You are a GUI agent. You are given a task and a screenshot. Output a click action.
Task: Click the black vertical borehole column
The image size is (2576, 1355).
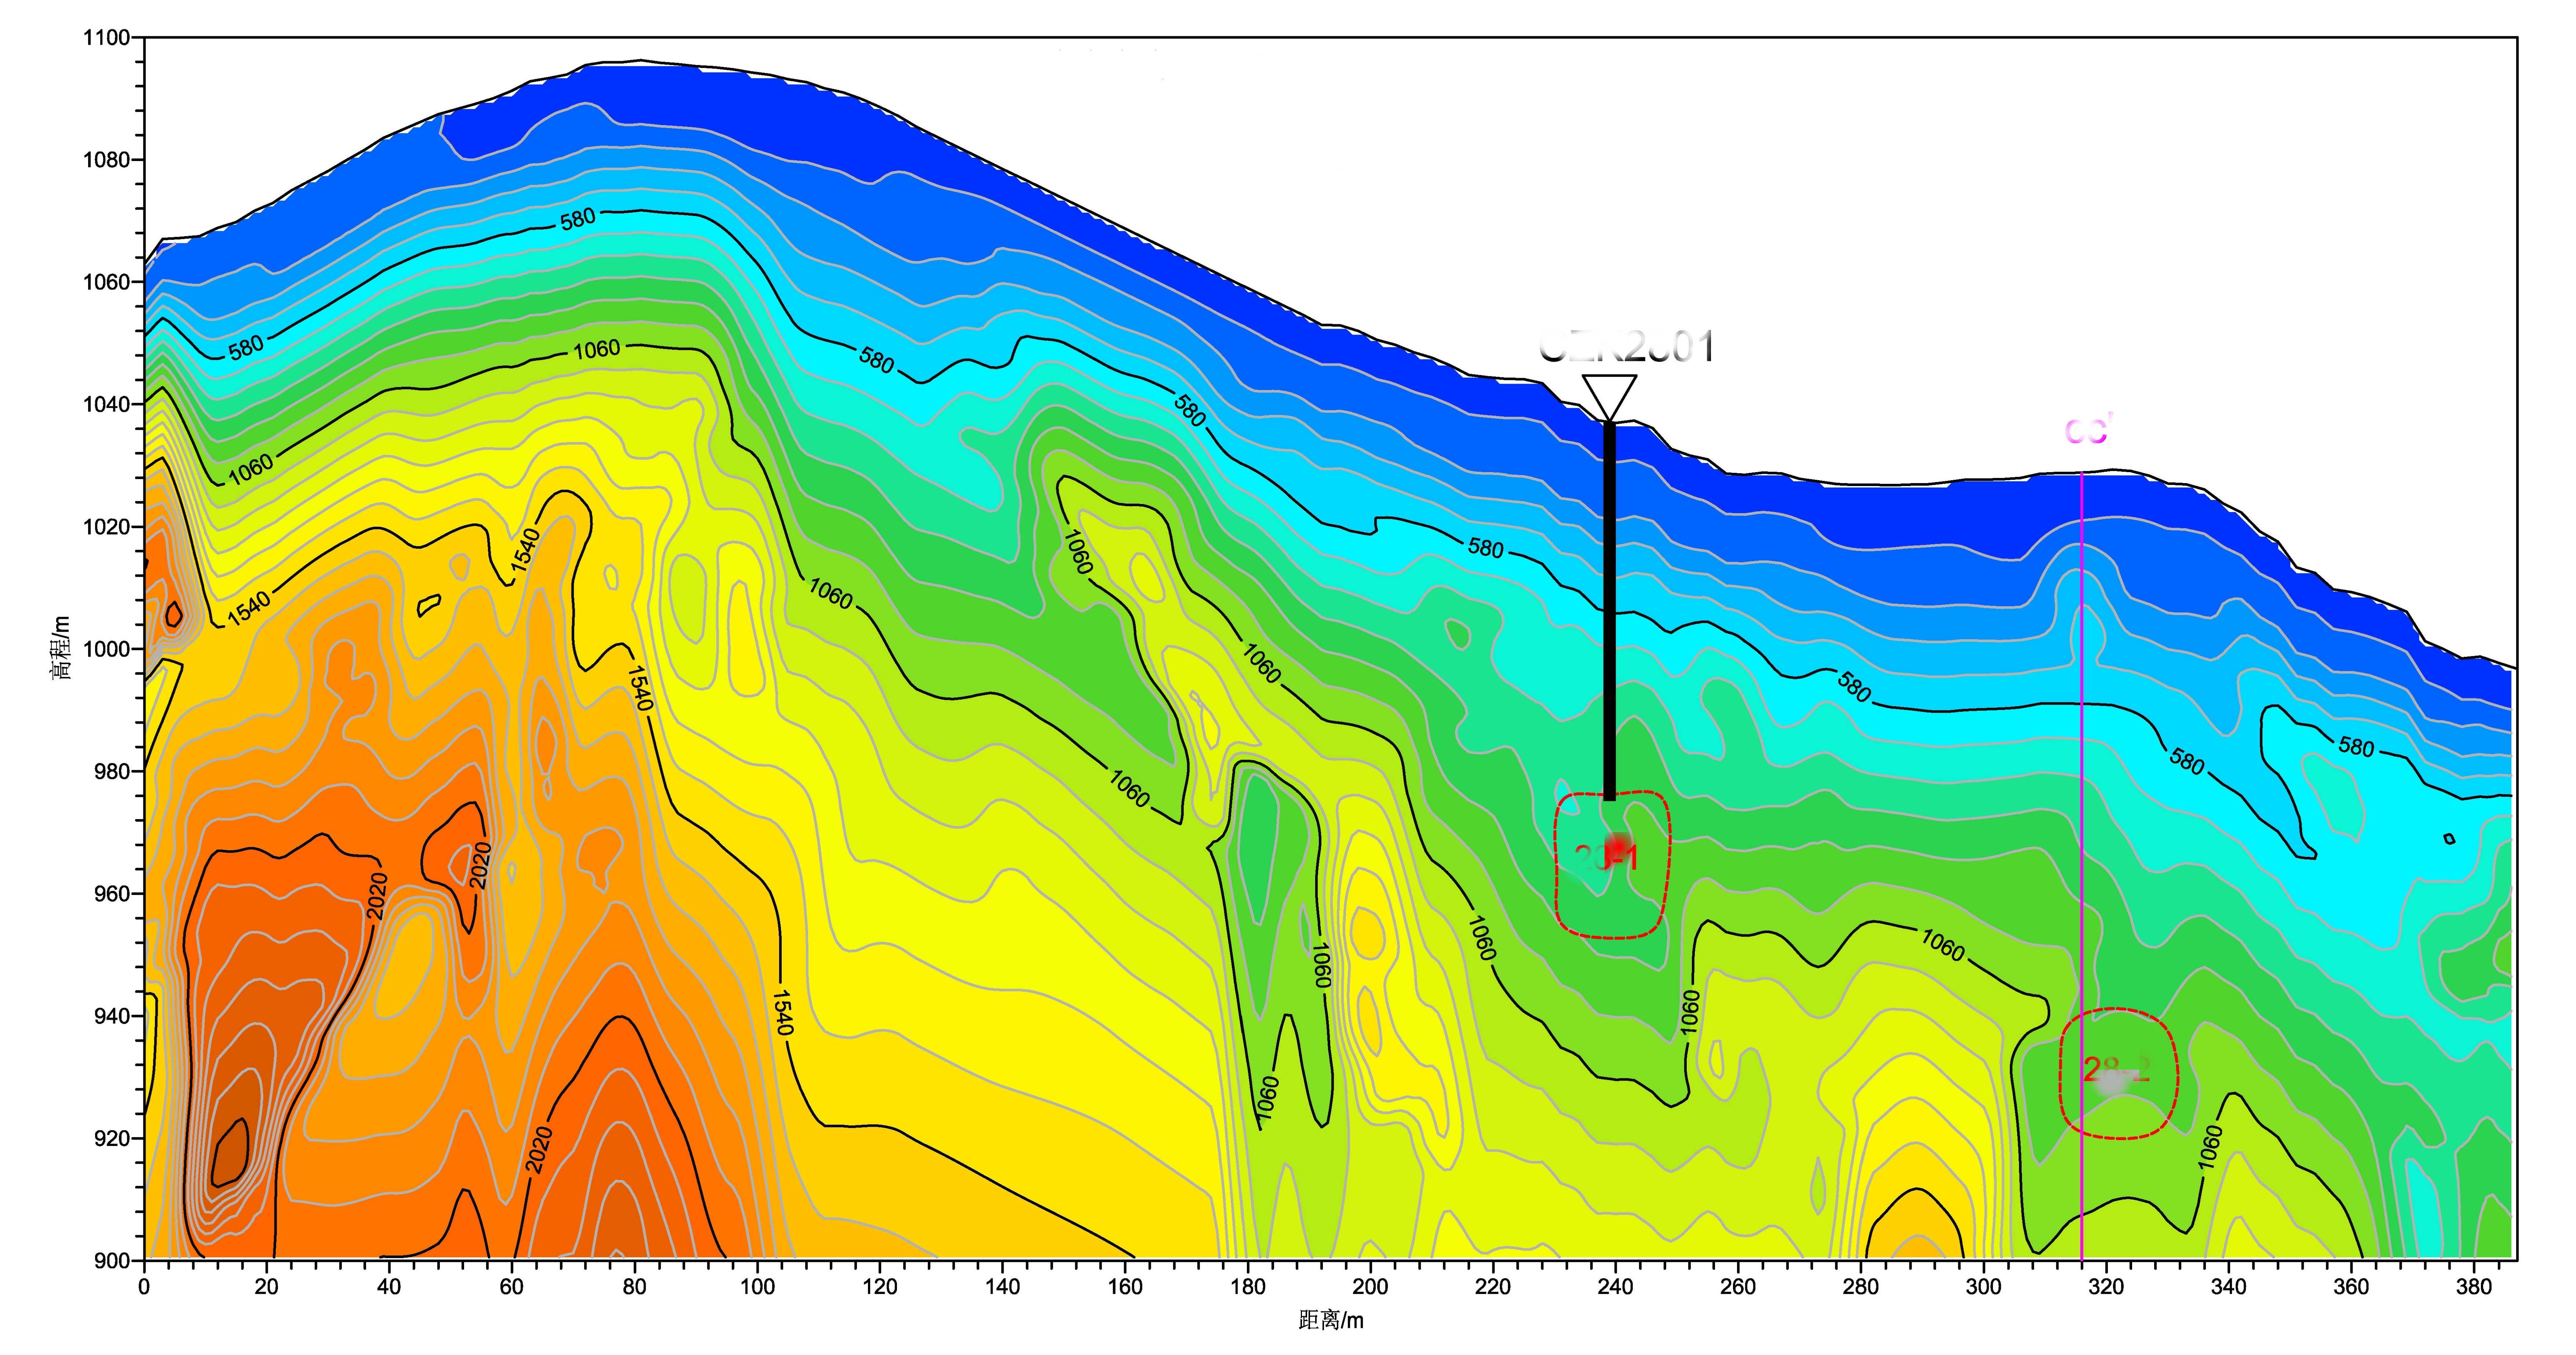[x=1609, y=610]
